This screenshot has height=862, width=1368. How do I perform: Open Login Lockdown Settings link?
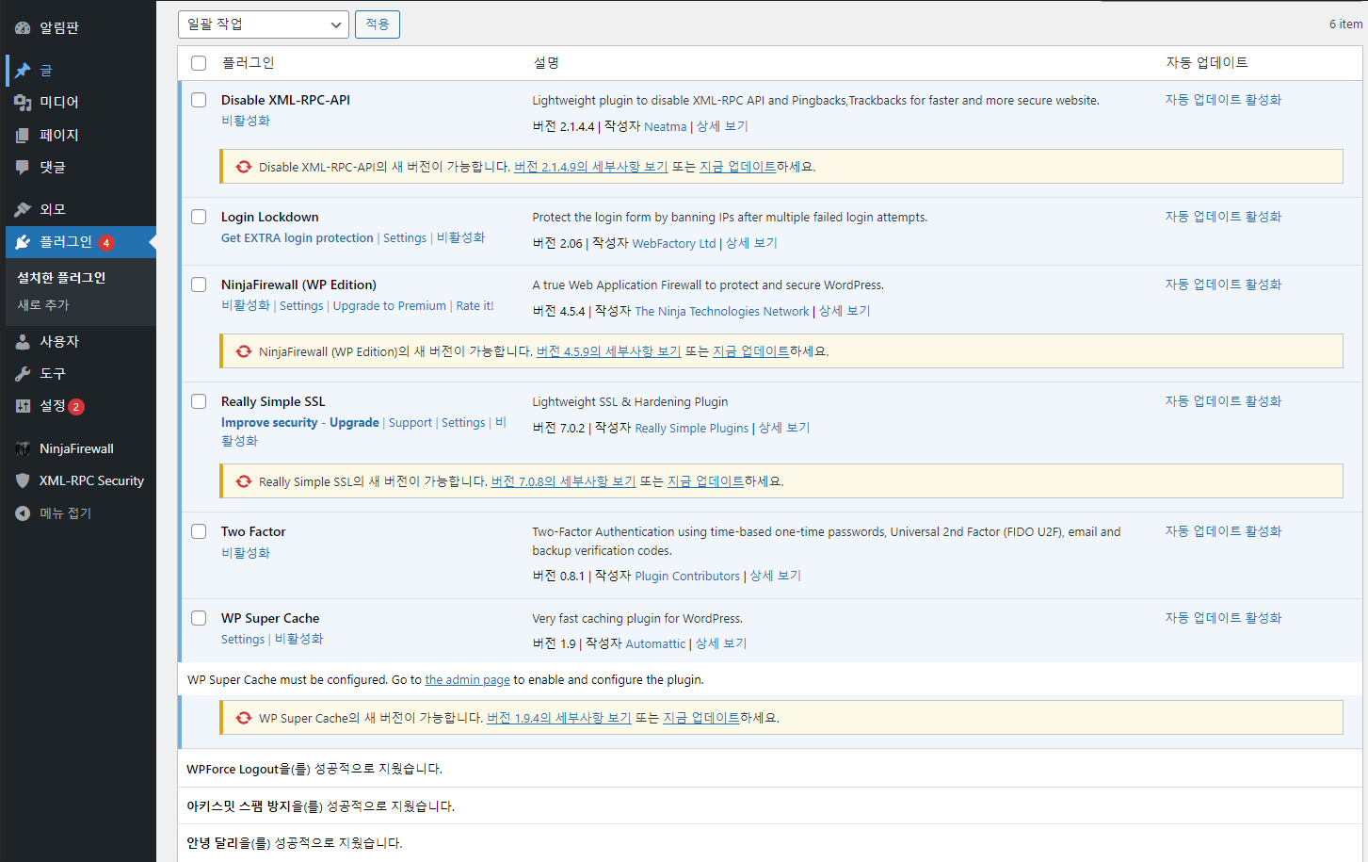click(x=405, y=238)
